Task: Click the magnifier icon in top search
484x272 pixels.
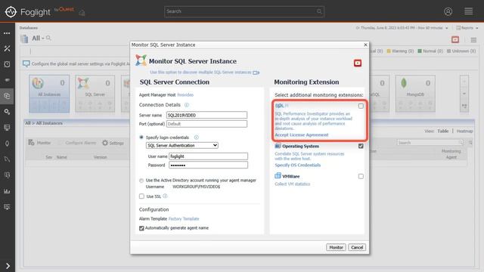Action: [319, 12]
